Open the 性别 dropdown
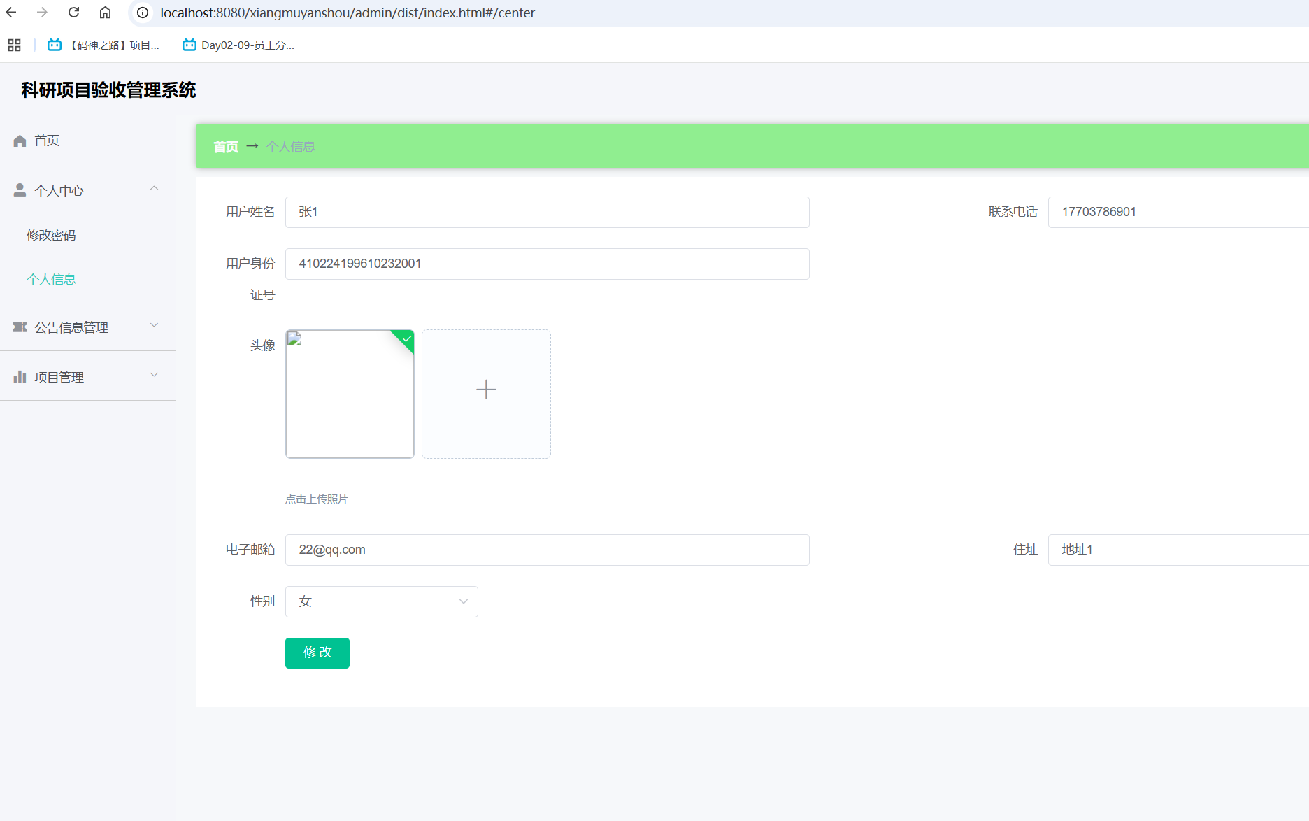 pos(381,601)
